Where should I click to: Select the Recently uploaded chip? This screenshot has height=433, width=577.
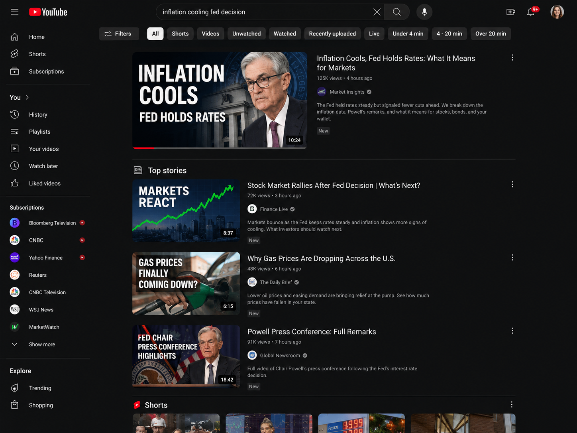[332, 33]
